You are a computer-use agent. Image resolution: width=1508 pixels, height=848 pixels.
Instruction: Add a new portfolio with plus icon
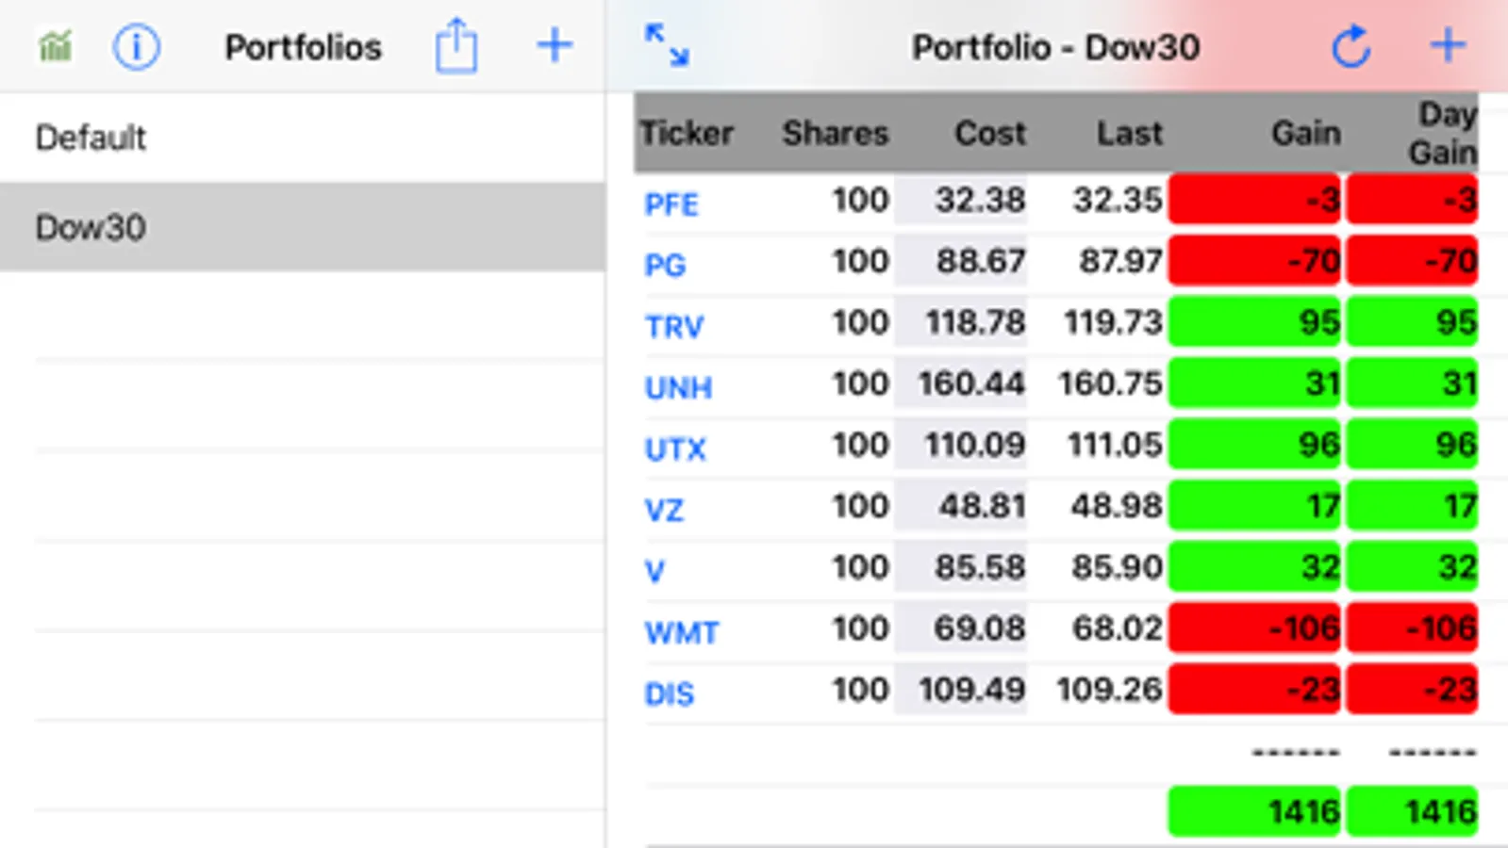click(x=555, y=45)
